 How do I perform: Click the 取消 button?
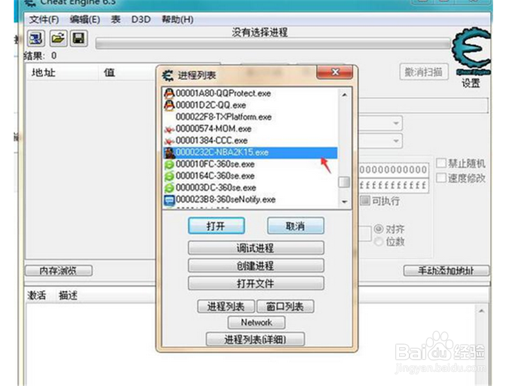(x=295, y=226)
